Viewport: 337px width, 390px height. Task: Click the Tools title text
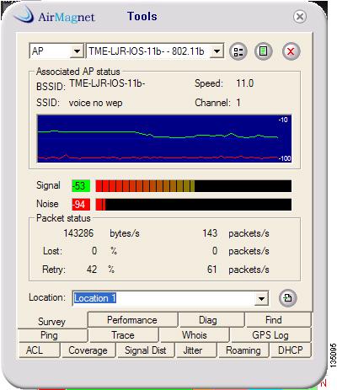[142, 16]
